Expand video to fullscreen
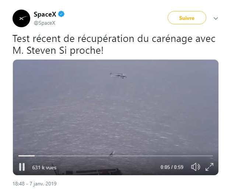This screenshot has height=191, width=231. click(x=209, y=167)
